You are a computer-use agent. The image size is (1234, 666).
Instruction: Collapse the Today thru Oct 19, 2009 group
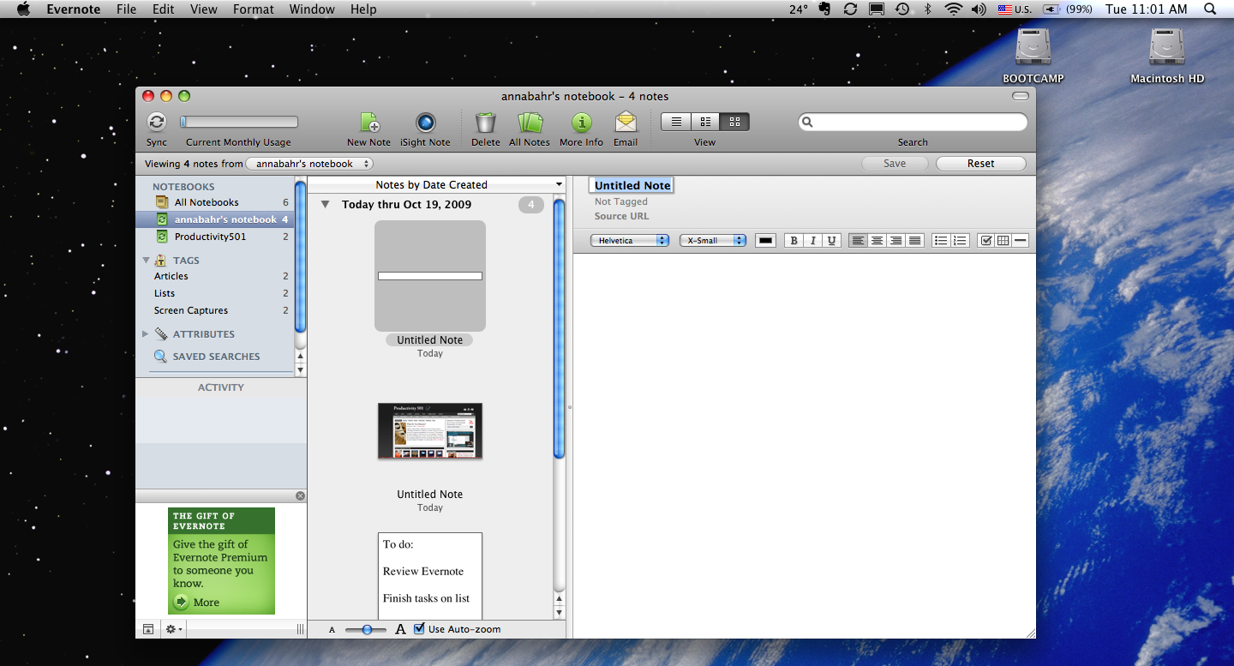pyautogui.click(x=326, y=205)
